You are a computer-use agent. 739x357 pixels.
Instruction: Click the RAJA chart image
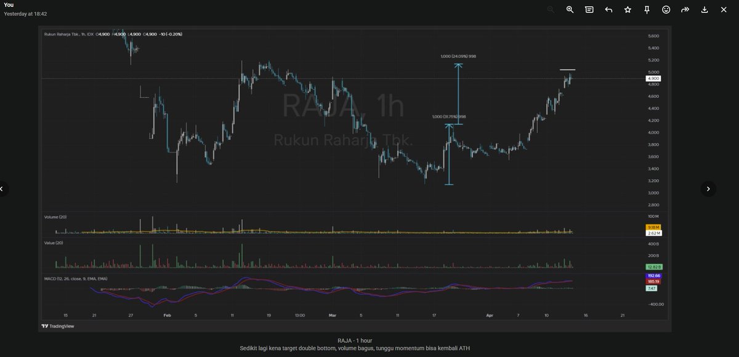(355, 178)
